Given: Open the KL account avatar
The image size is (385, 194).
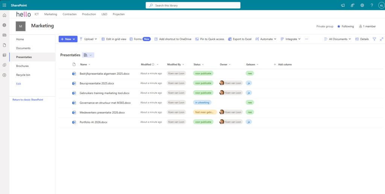Looking at the screenshot, I should coord(381,5).
